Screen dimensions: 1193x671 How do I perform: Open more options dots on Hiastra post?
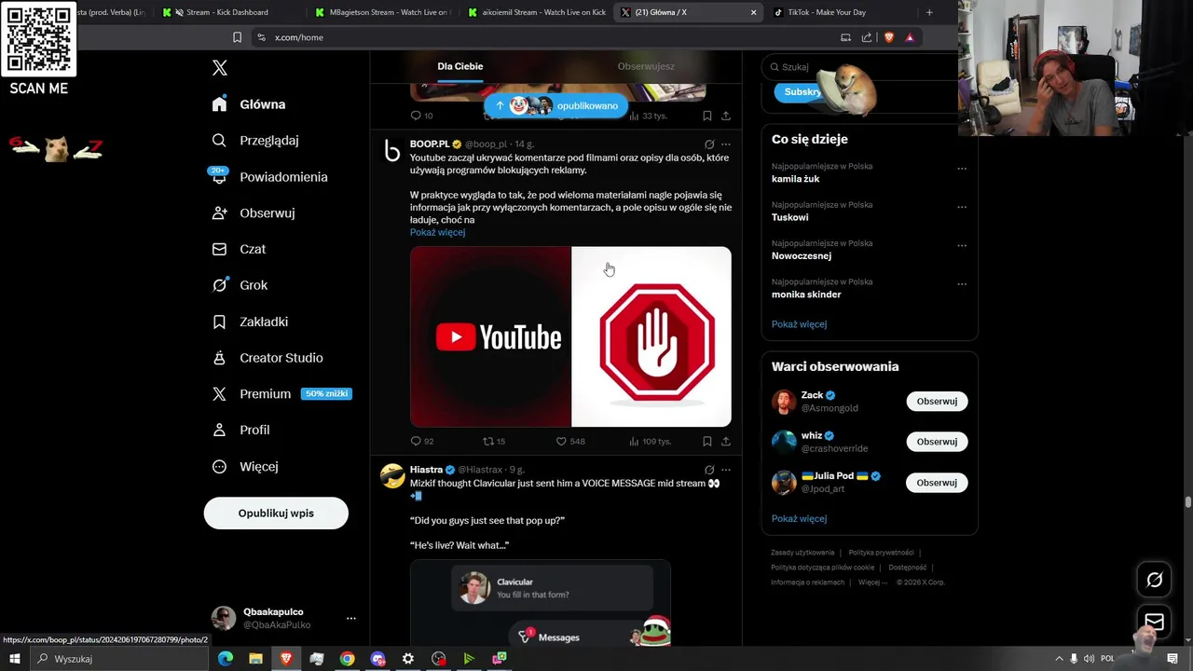pyautogui.click(x=726, y=470)
